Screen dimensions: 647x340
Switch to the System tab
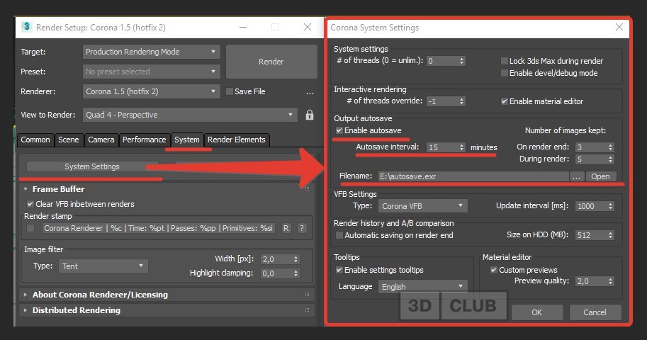click(187, 140)
